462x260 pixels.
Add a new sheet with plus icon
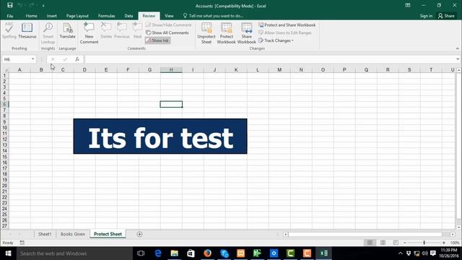pos(139,234)
